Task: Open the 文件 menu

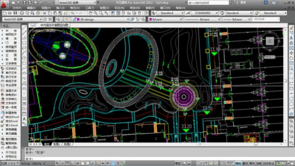Action: [x=17, y=8]
